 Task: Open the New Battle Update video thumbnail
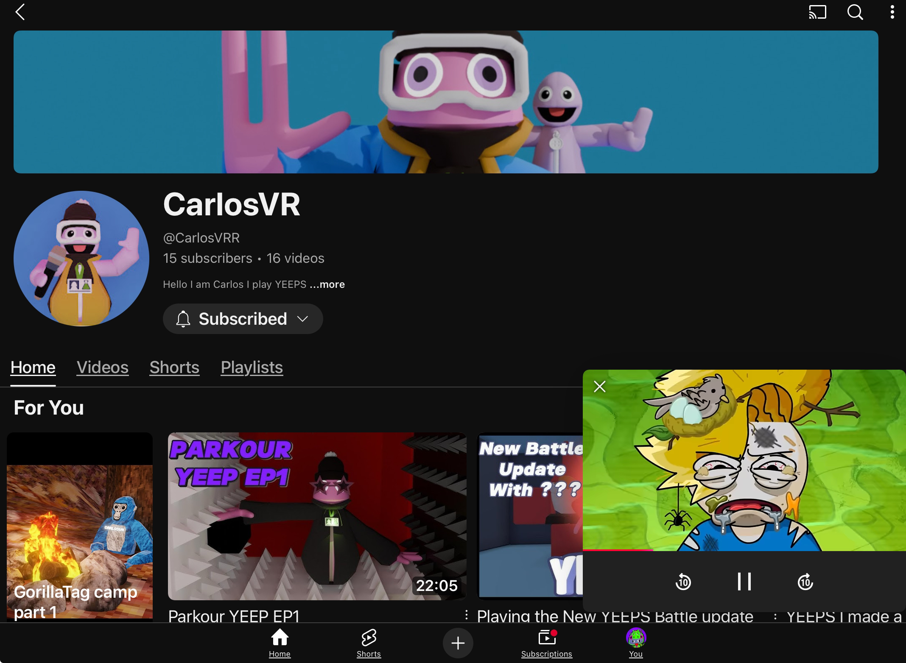531,516
